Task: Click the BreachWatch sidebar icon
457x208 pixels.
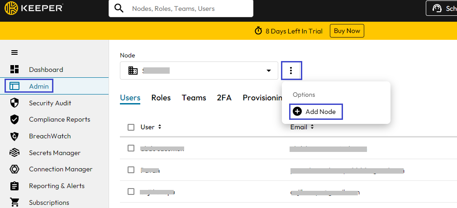Action: coord(14,136)
